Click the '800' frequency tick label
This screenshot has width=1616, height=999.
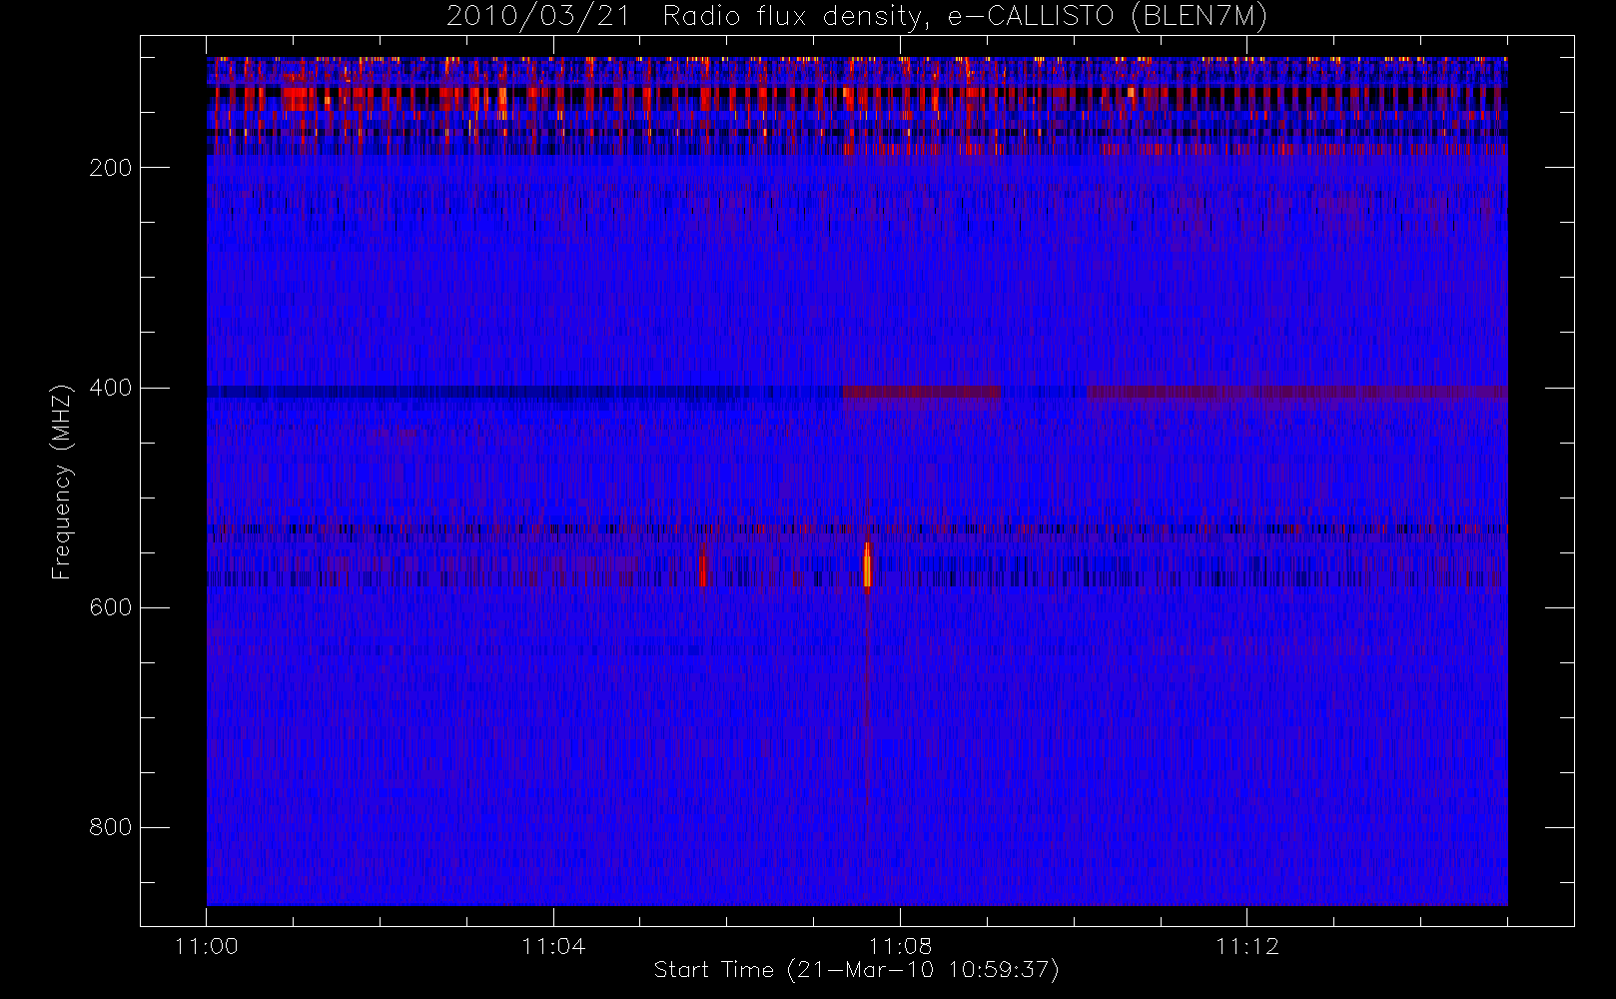click(111, 827)
